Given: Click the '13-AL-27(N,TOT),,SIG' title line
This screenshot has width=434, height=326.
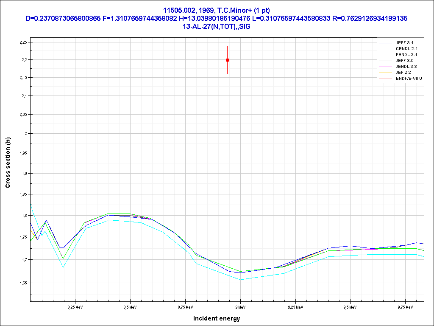Looking at the screenshot, I should (x=217, y=26).
